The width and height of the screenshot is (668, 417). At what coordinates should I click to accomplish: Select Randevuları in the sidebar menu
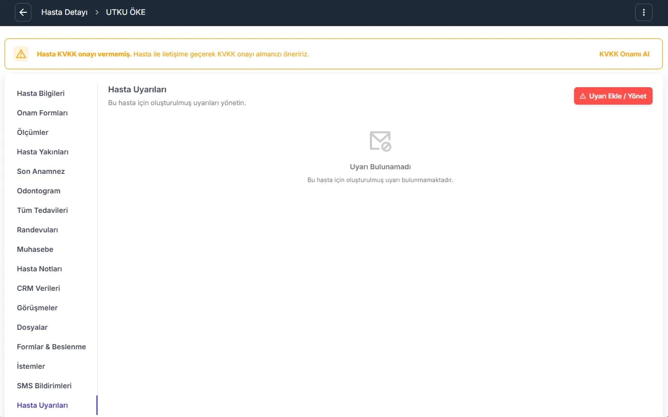coord(37,230)
